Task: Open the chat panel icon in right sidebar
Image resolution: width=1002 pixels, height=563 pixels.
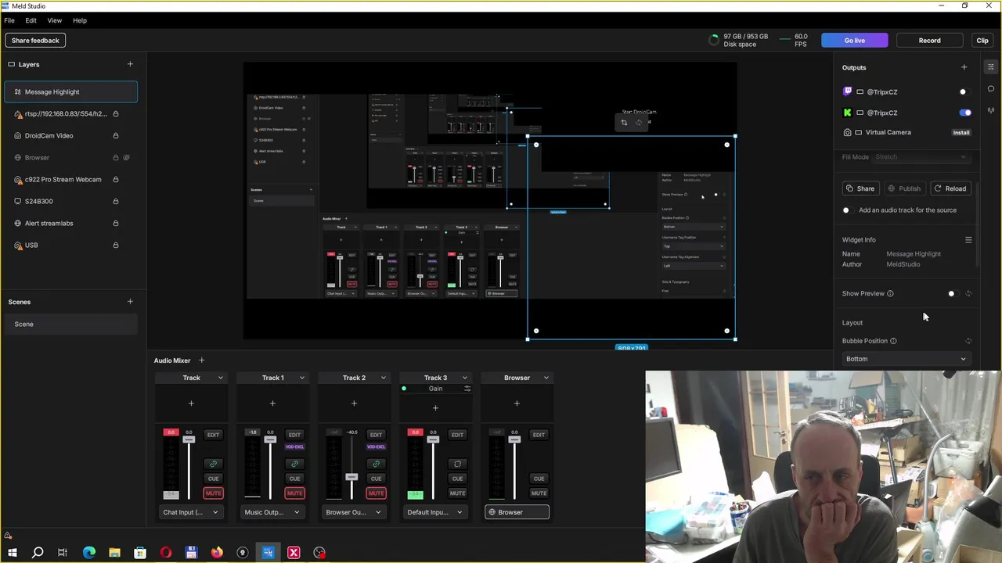Action: point(990,88)
